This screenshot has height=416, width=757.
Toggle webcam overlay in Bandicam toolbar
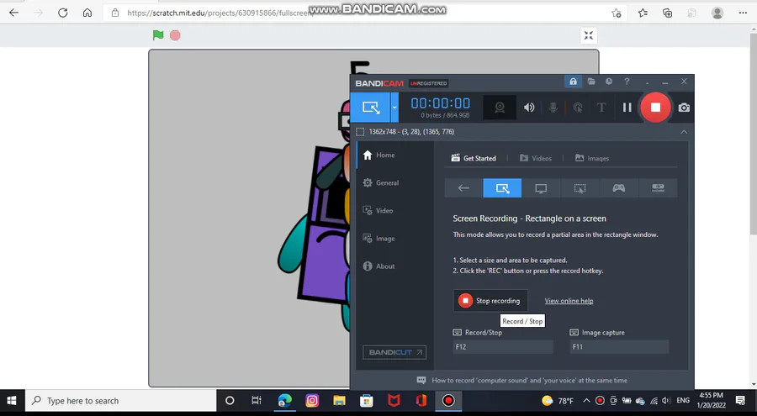tap(500, 107)
